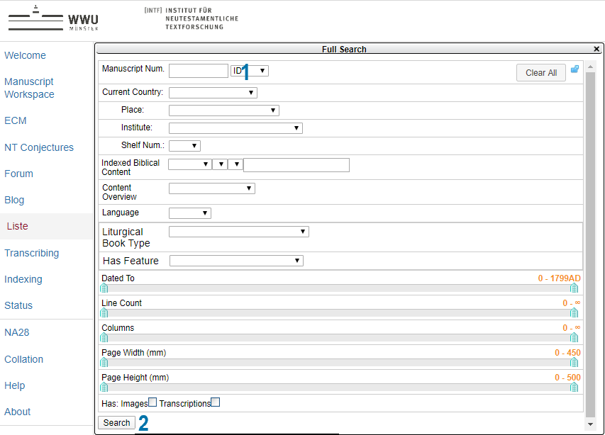Enable the Has Images checkbox
Viewport: 605px width, 435px height.
tap(152, 402)
